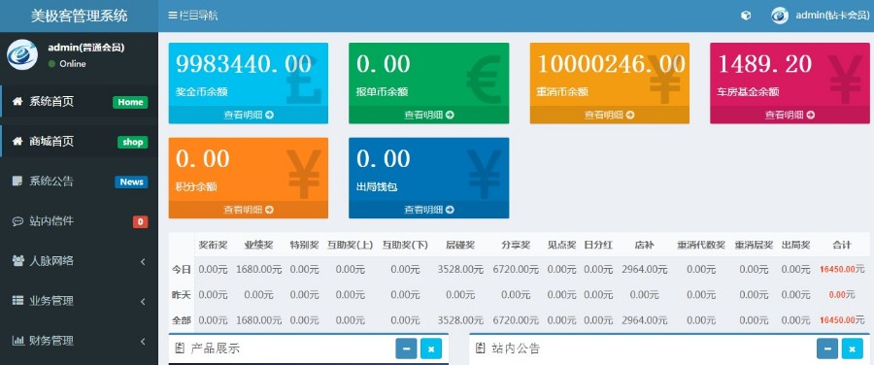Click the 合计 column header

click(842, 245)
